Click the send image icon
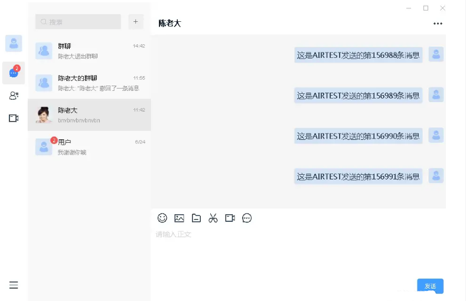466x301 pixels. (179, 218)
